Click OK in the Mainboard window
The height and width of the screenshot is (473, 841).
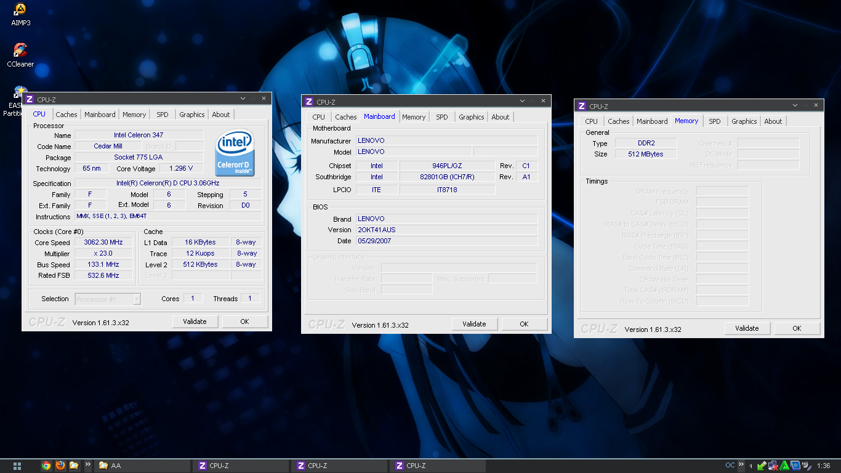click(x=524, y=324)
